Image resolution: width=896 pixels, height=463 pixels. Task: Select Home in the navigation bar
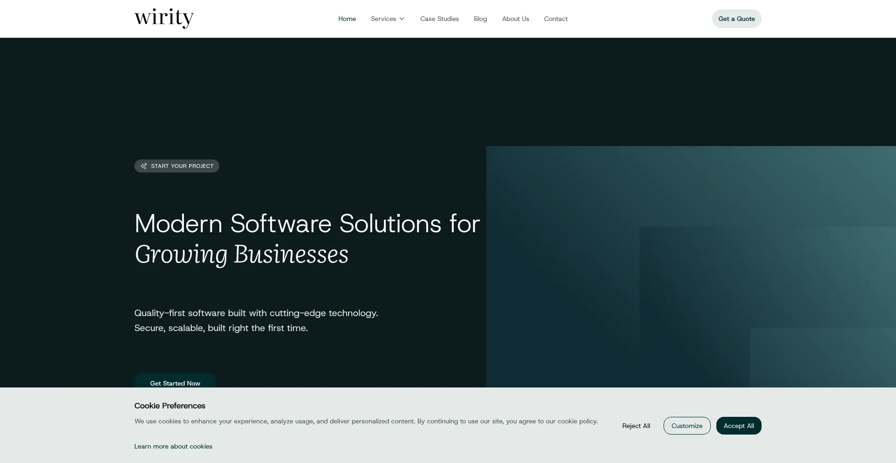point(347,19)
